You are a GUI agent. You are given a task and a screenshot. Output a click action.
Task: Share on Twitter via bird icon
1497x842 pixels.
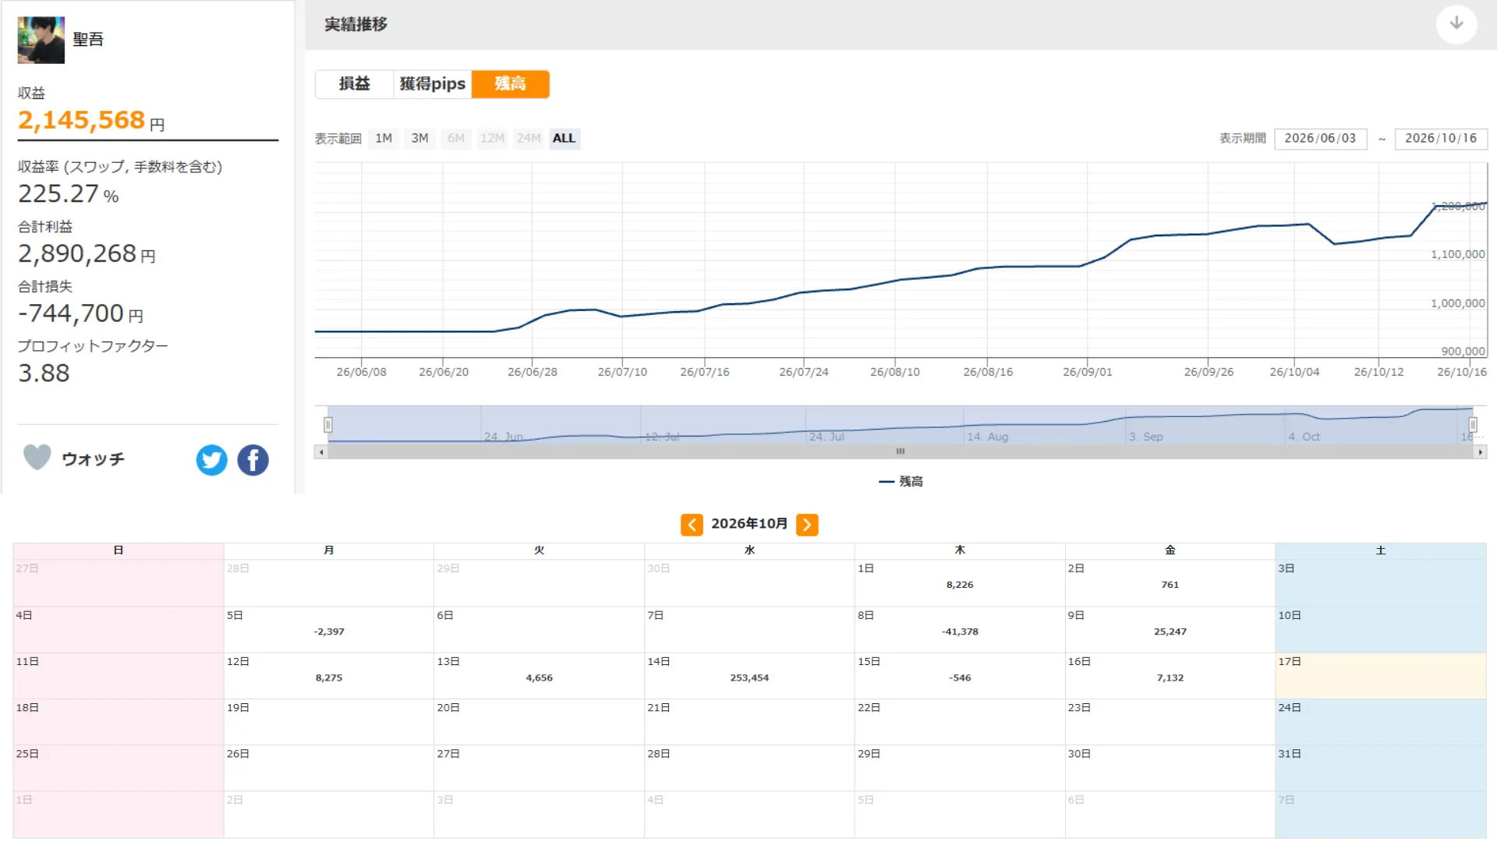(x=211, y=460)
